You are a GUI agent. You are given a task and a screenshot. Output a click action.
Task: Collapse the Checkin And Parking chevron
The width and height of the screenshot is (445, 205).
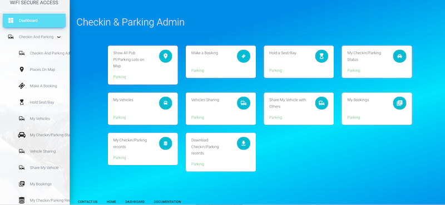pyautogui.click(x=59, y=37)
